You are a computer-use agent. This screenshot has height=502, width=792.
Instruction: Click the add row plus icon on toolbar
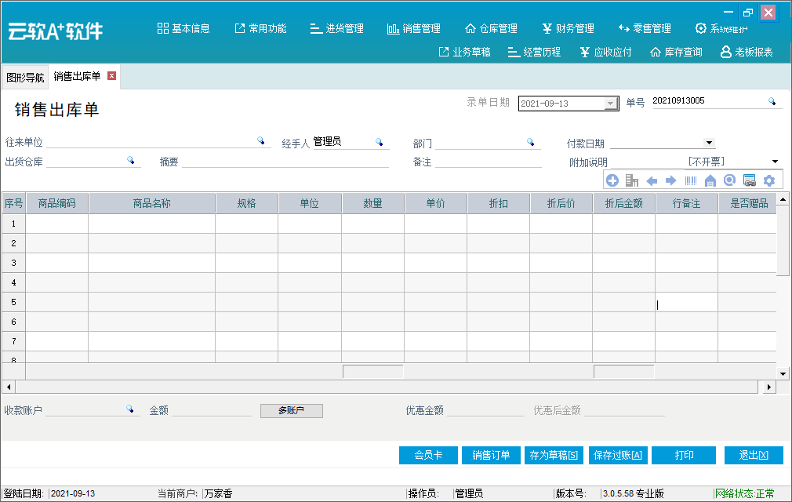[x=612, y=180]
